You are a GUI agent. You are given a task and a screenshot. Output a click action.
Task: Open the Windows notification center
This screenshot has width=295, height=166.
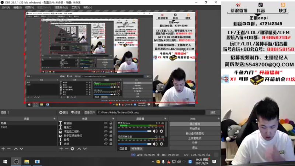214,162
